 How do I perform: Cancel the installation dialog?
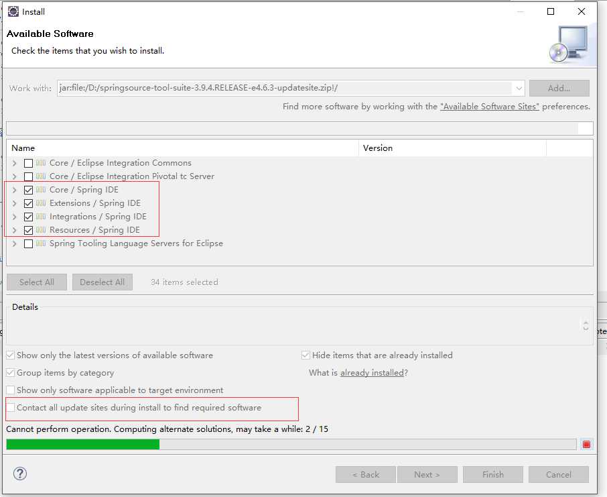click(559, 474)
